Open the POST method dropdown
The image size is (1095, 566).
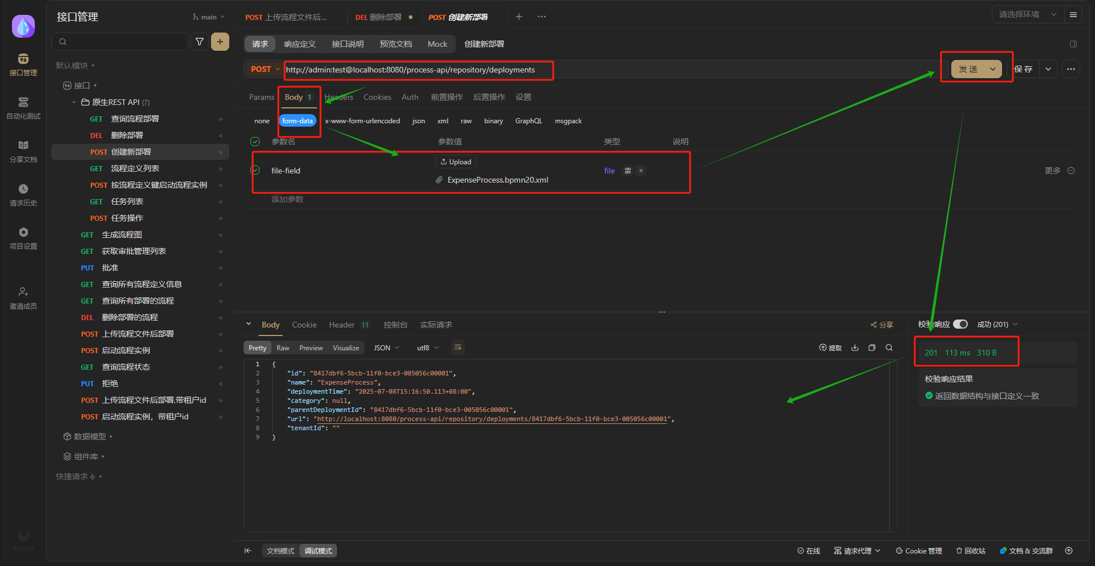click(265, 69)
